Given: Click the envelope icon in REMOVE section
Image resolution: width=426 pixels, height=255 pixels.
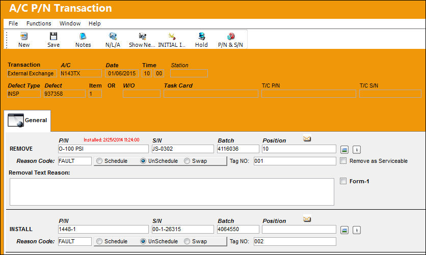Looking at the screenshot, I should pyautogui.click(x=307, y=138).
